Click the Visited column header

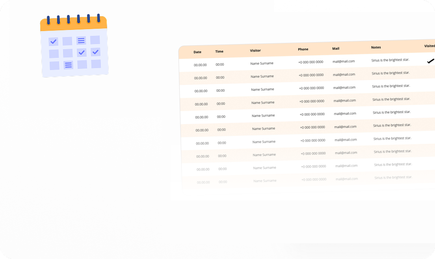[429, 46]
